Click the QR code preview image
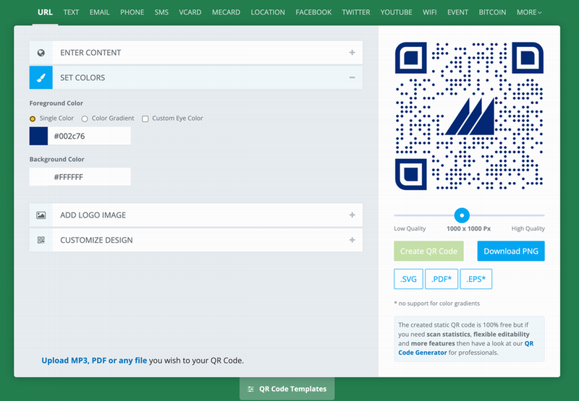 pyautogui.click(x=469, y=116)
